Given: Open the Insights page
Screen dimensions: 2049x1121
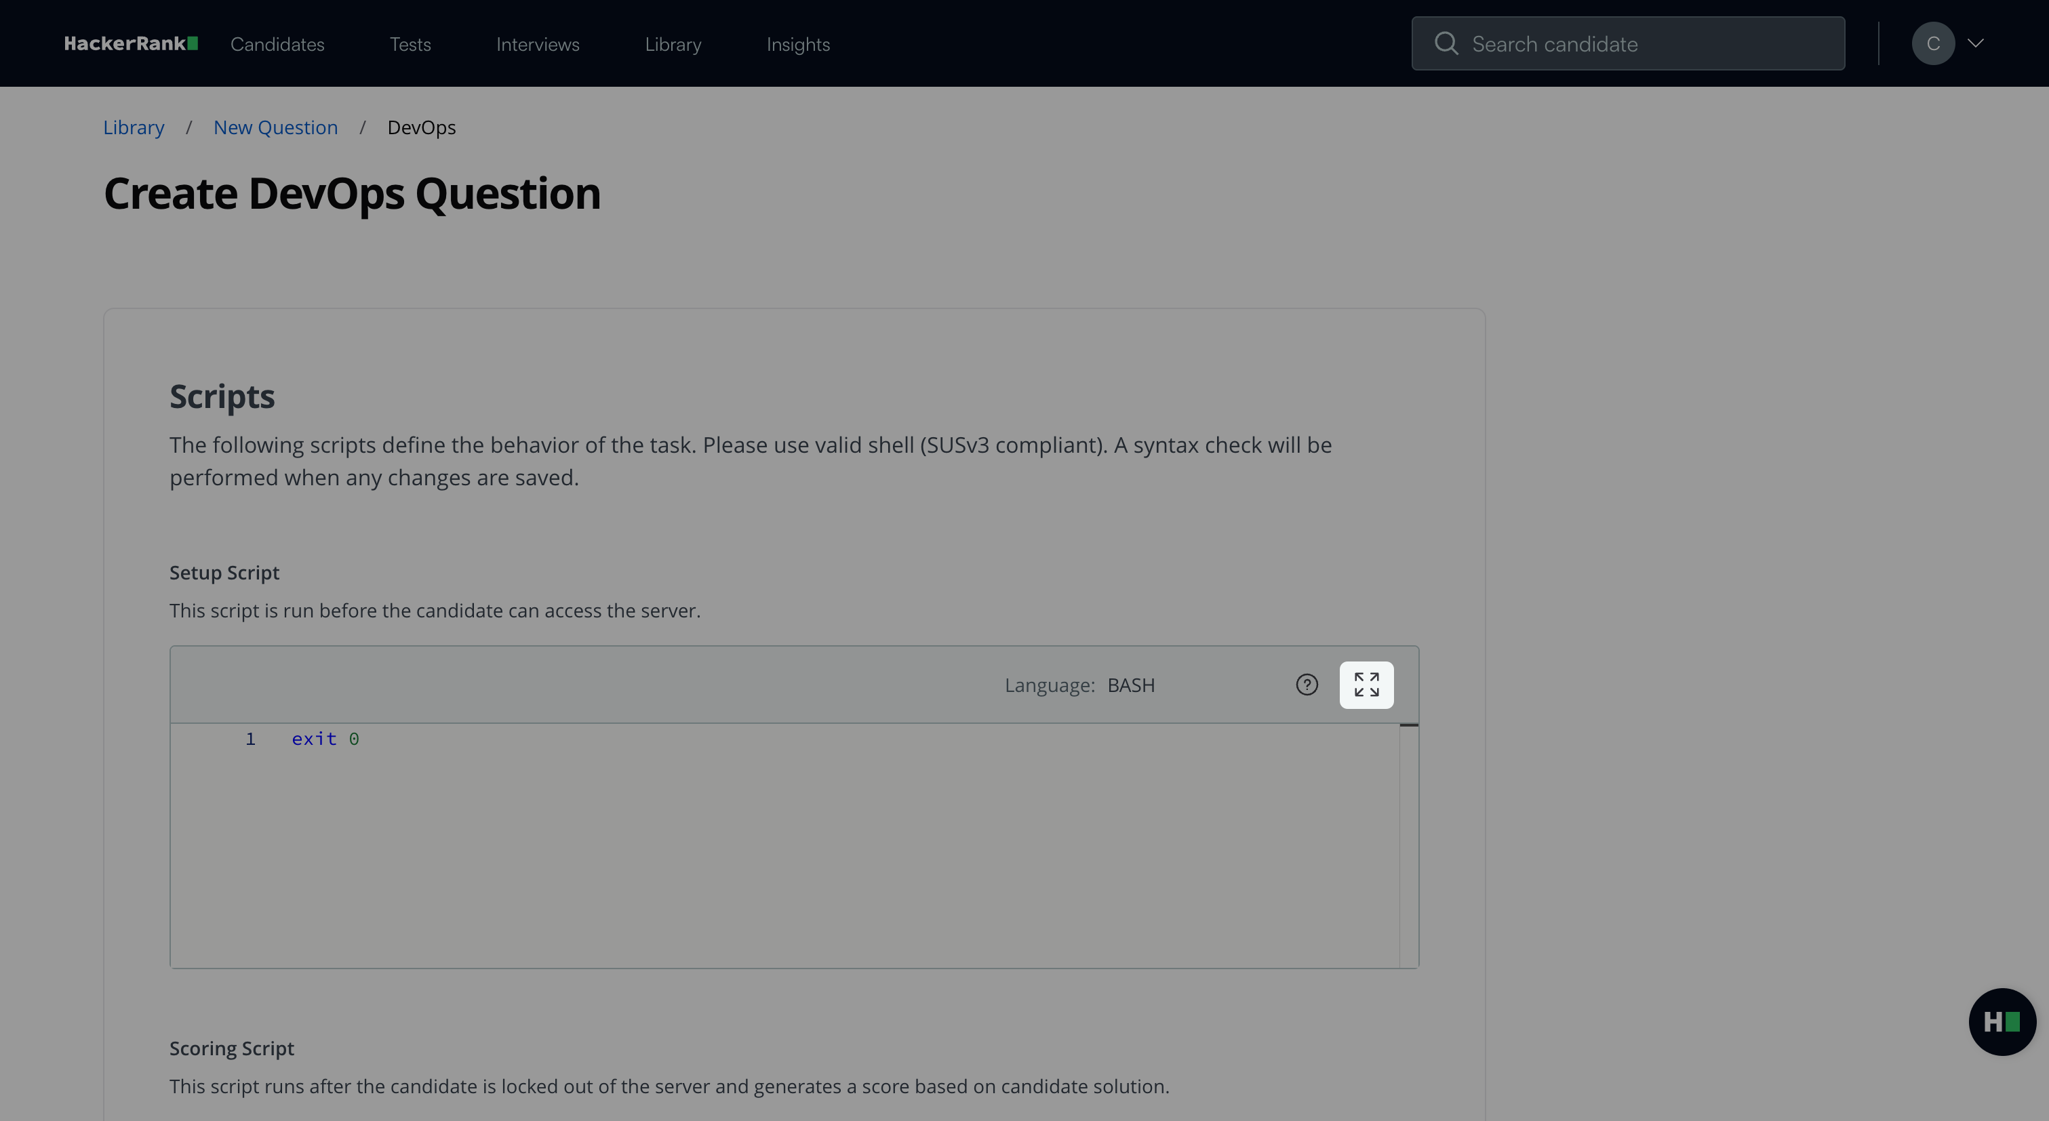Looking at the screenshot, I should [798, 45].
